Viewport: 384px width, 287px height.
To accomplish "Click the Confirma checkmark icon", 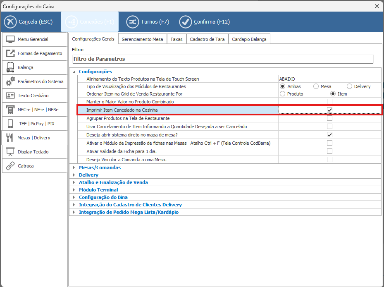I will pos(186,22).
